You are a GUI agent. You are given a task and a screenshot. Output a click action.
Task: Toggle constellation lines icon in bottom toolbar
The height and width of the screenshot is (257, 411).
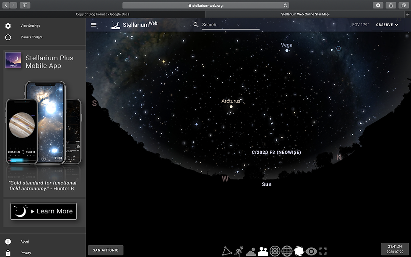tap(227, 251)
